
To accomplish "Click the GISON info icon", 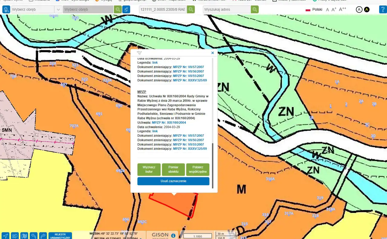I will coord(173,235).
